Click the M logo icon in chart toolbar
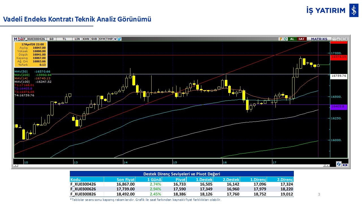 [16, 39]
